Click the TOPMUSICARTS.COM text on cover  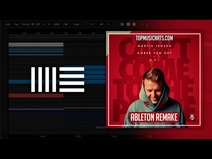(154, 38)
